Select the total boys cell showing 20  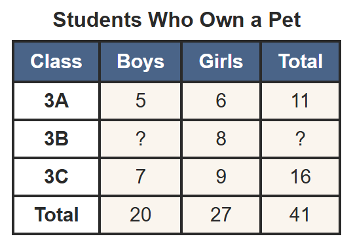pos(140,215)
